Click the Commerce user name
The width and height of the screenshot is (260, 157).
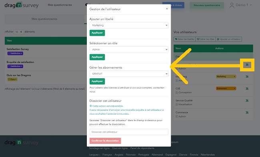point(182,112)
